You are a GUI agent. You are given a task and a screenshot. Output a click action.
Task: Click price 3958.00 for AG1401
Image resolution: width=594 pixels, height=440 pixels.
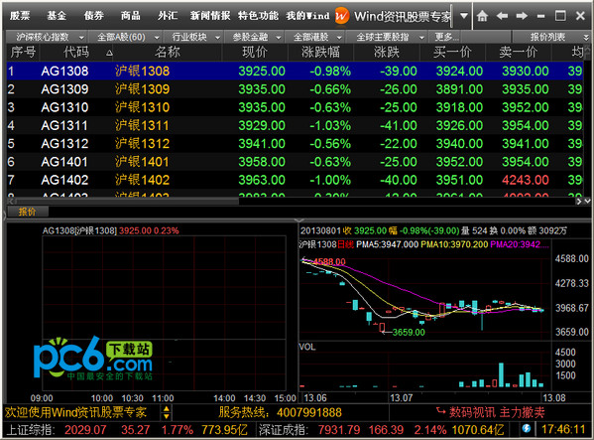[x=262, y=162]
